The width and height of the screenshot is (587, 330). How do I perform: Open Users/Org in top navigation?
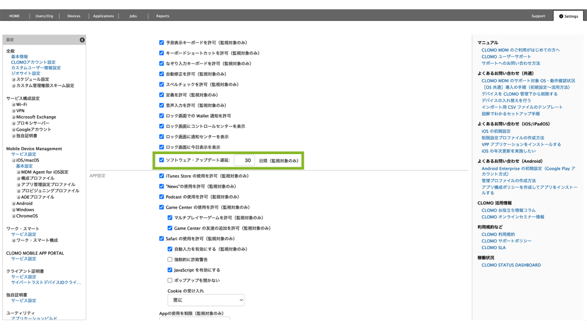44,16
